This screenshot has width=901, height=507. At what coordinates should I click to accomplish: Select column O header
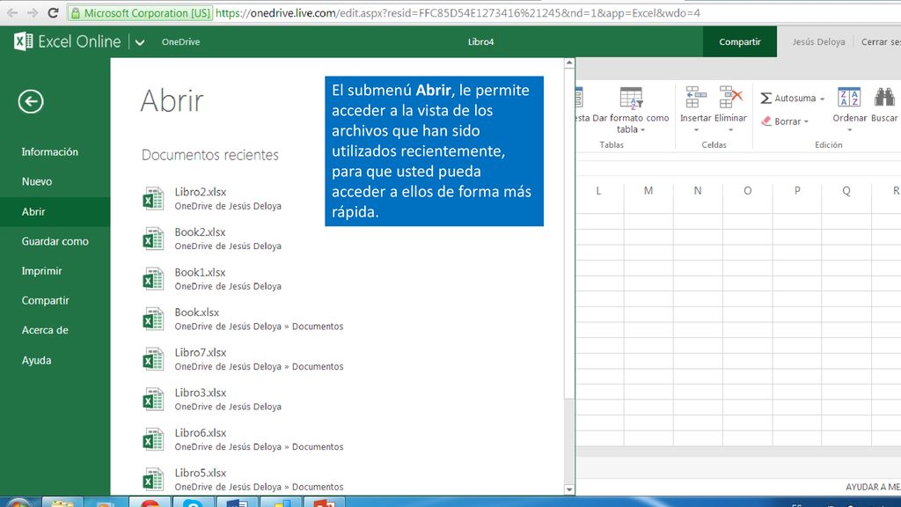[x=747, y=191]
